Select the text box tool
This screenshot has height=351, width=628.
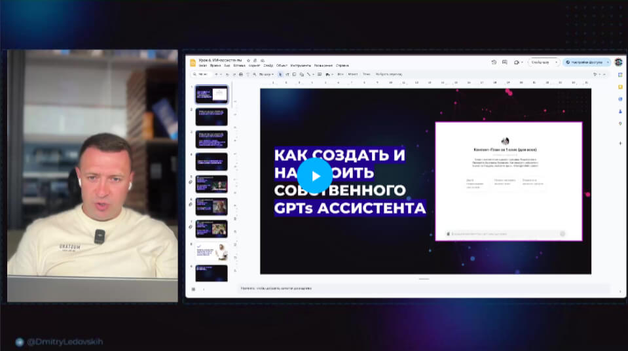click(287, 75)
